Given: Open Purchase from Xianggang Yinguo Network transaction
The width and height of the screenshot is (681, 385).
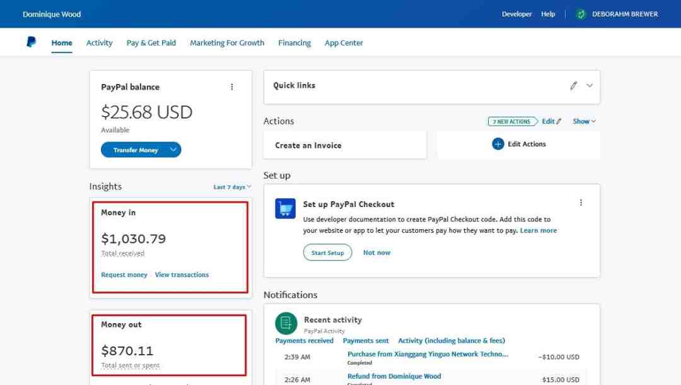Looking at the screenshot, I should tap(428, 354).
